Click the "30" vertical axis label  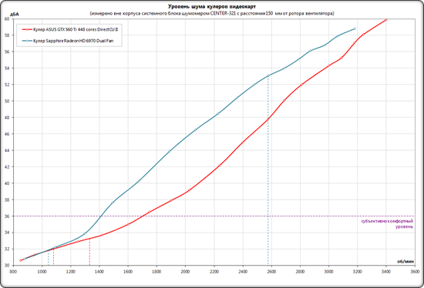tap(7, 266)
